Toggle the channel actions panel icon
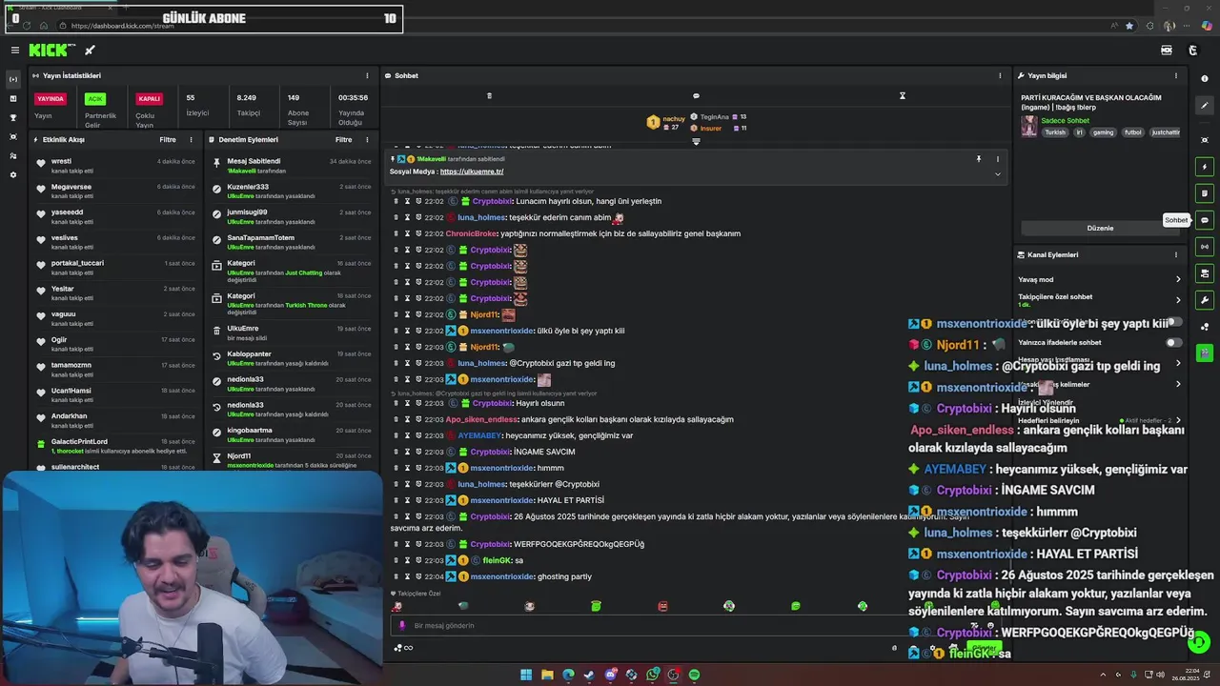The width and height of the screenshot is (1220, 686). pos(1205,273)
